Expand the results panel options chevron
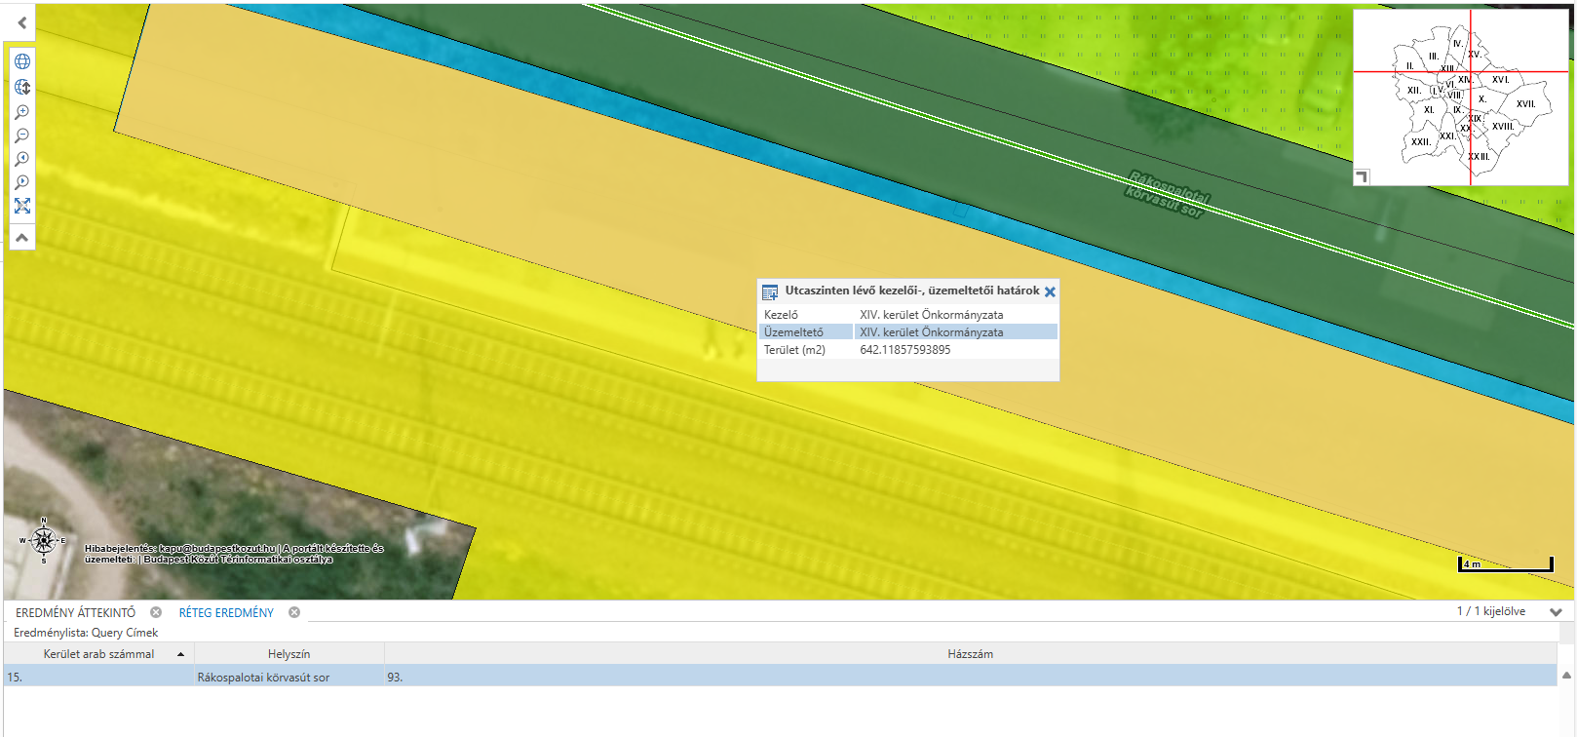 (x=1556, y=612)
